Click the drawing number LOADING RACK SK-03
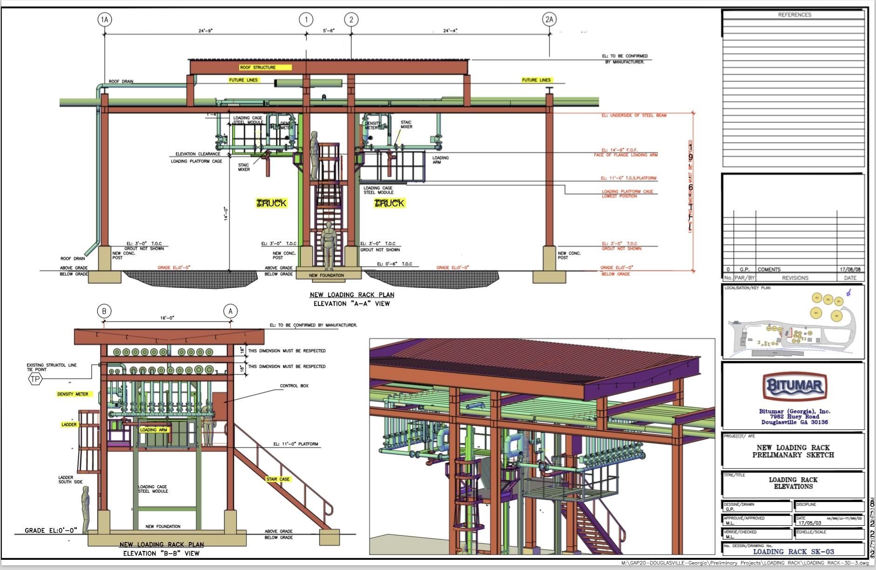The width and height of the screenshot is (876, 570). point(794,551)
